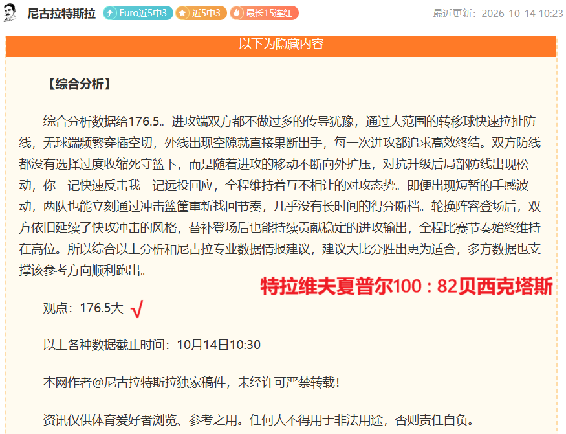566x434 pixels.
Task: Select the 最长15连红 streak badge
Action: [x=264, y=14]
